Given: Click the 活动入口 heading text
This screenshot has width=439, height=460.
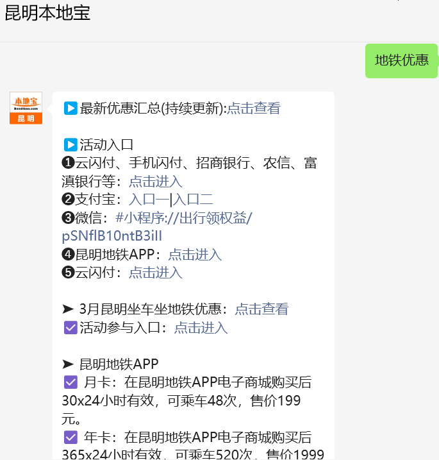Looking at the screenshot, I should [106, 144].
